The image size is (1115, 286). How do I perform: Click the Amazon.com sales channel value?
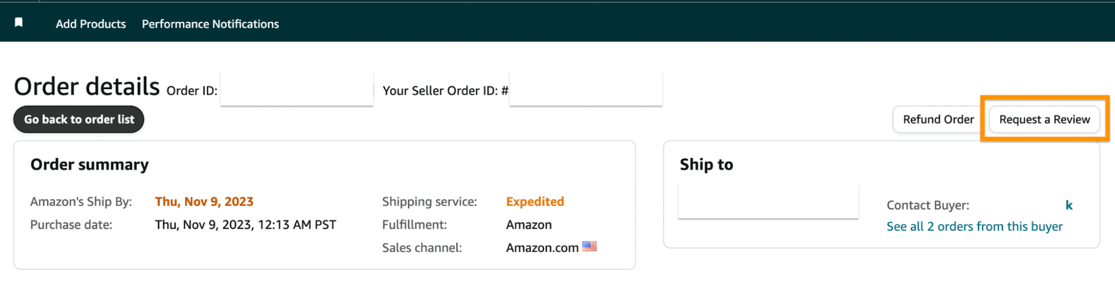[542, 248]
